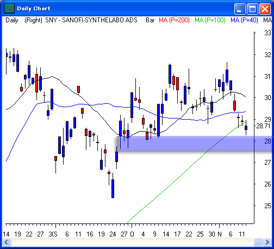274x249 pixels.
Task: Click the 26 price axis label
Action: tap(267, 184)
